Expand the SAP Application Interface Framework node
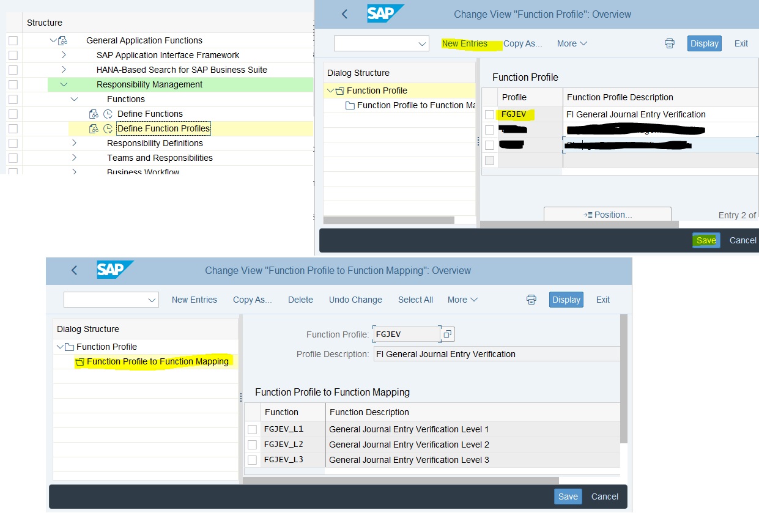 point(64,55)
